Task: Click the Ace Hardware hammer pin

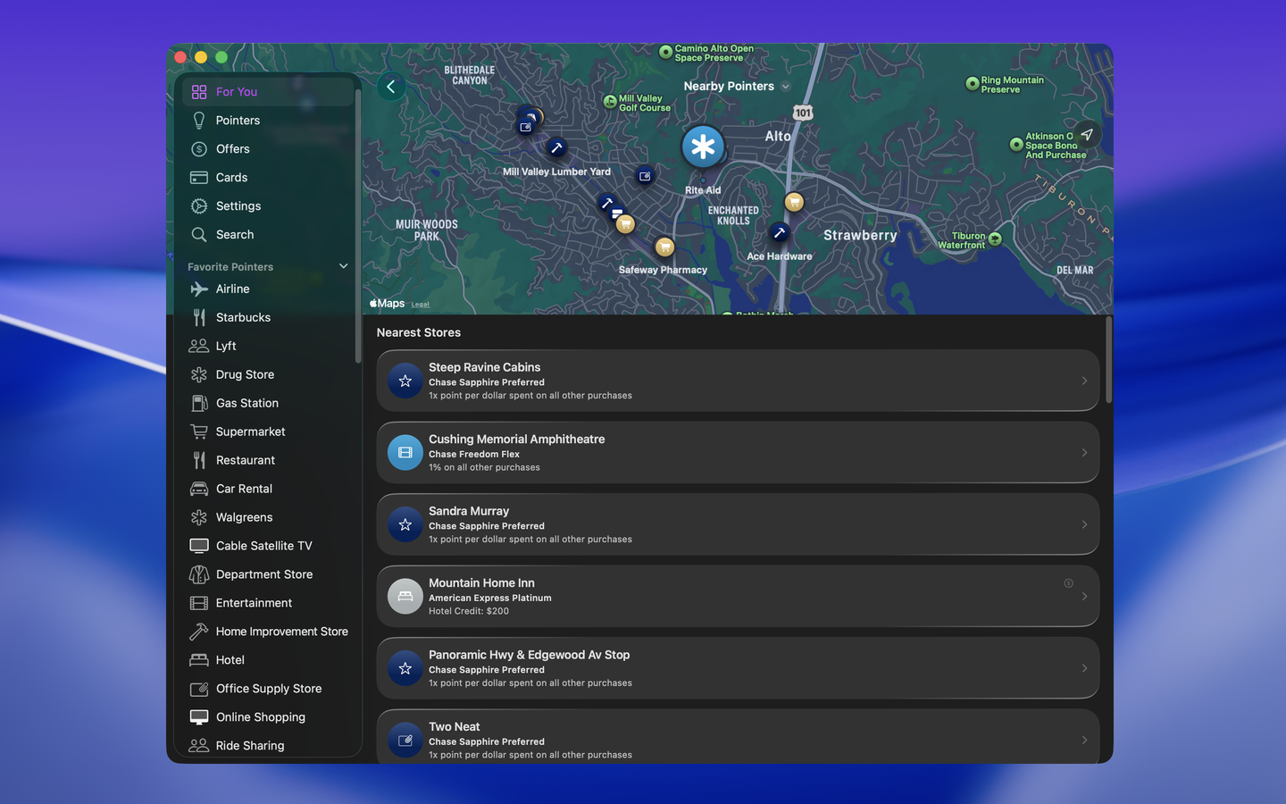Action: click(780, 232)
